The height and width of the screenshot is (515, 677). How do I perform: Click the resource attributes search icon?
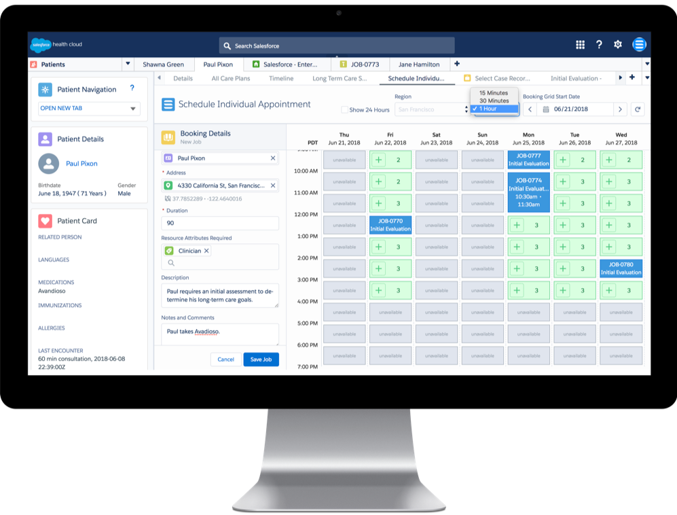coord(171,263)
